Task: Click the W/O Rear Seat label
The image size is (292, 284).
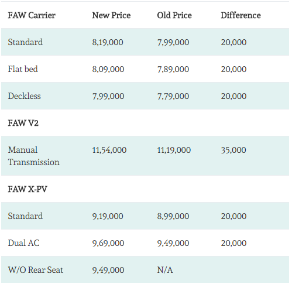Action: tap(36, 270)
